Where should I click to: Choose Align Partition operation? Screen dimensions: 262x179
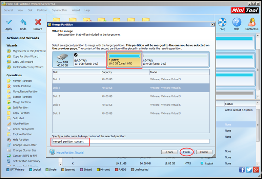pos(18,123)
